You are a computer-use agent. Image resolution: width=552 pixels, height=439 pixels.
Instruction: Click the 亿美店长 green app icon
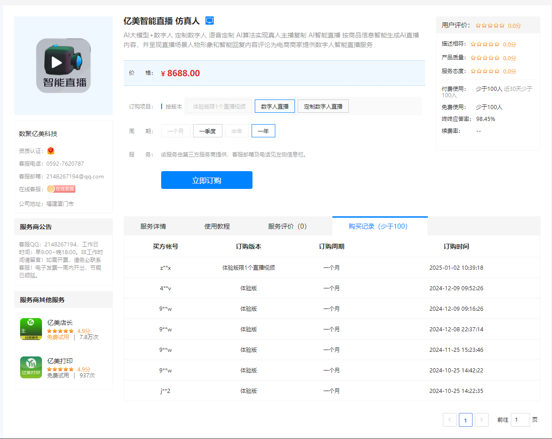click(31, 329)
